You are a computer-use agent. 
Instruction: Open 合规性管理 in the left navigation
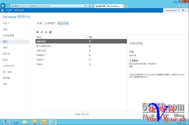tap(9, 35)
